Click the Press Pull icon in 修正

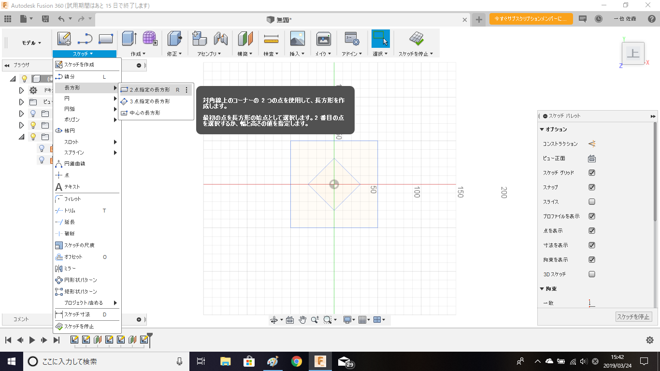click(174, 39)
